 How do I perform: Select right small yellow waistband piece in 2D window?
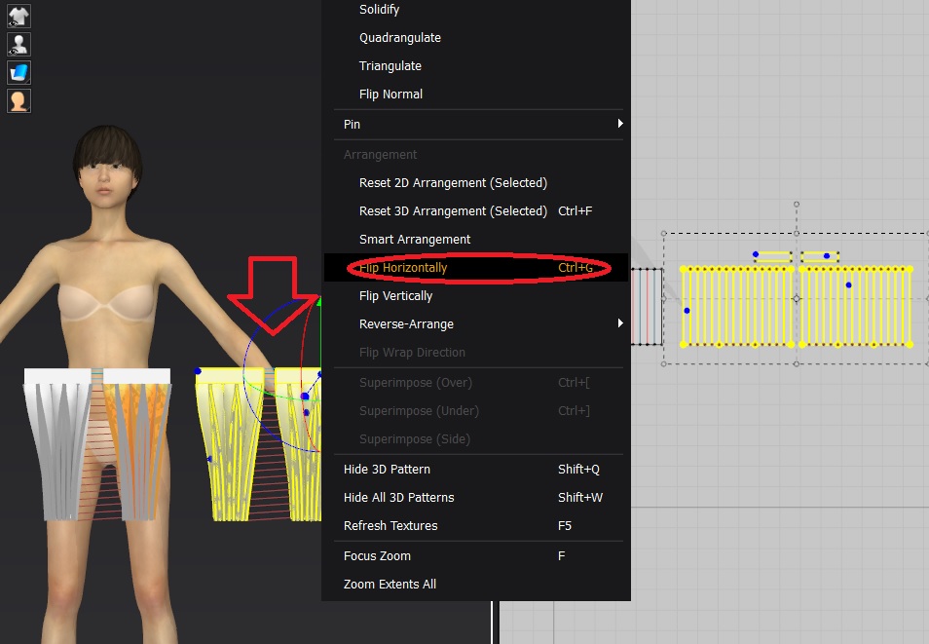pos(819,257)
